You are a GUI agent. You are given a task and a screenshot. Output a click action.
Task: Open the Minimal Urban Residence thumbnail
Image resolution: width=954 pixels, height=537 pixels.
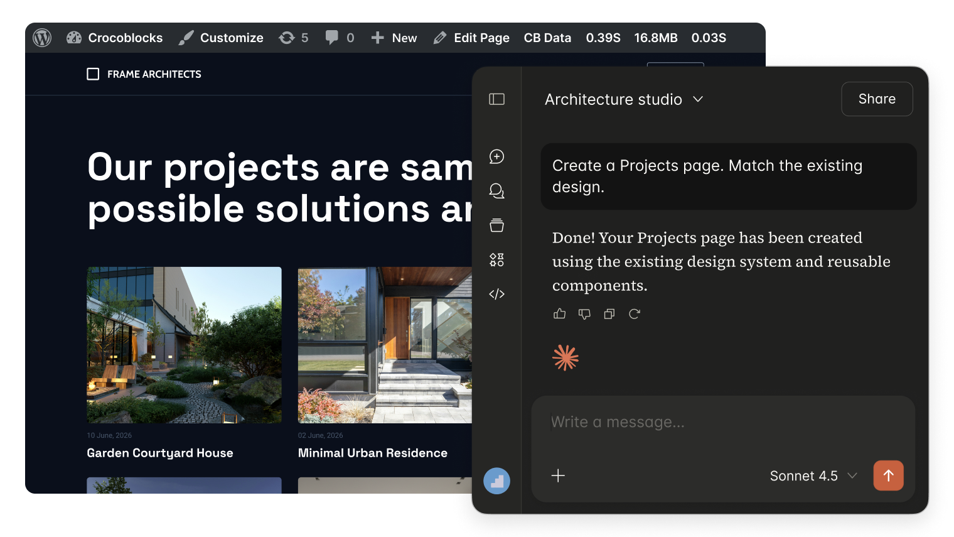tap(385, 345)
